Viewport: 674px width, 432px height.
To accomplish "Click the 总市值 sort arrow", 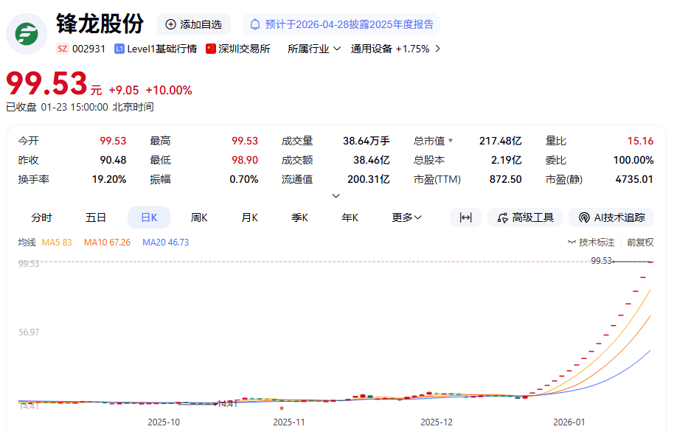I will pyautogui.click(x=450, y=139).
